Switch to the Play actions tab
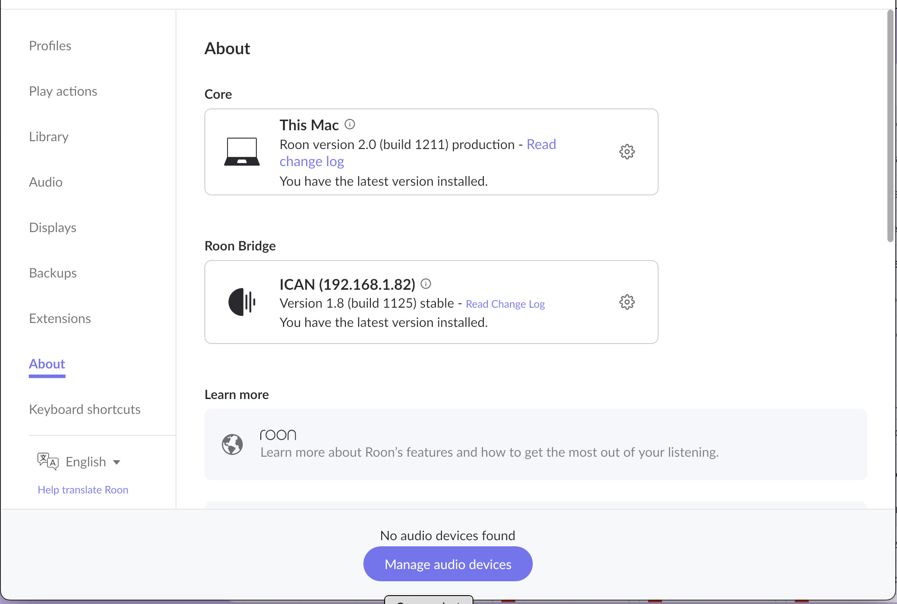The width and height of the screenshot is (897, 604). click(63, 91)
